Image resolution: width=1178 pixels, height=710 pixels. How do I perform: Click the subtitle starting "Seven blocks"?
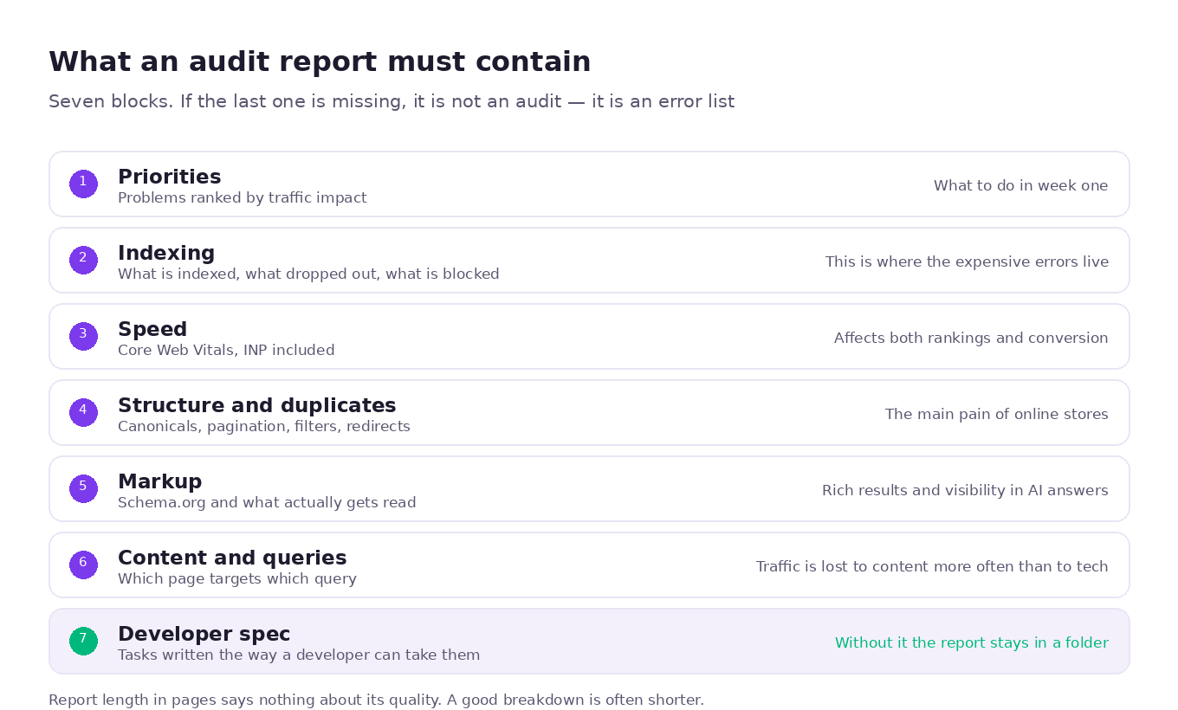pos(392,102)
